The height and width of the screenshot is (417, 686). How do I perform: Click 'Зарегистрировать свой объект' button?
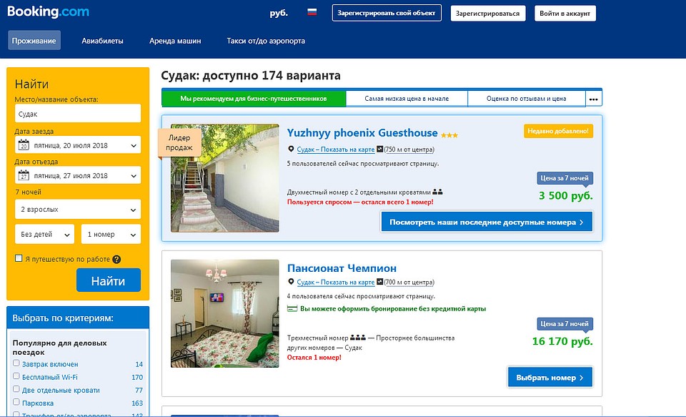pyautogui.click(x=387, y=13)
